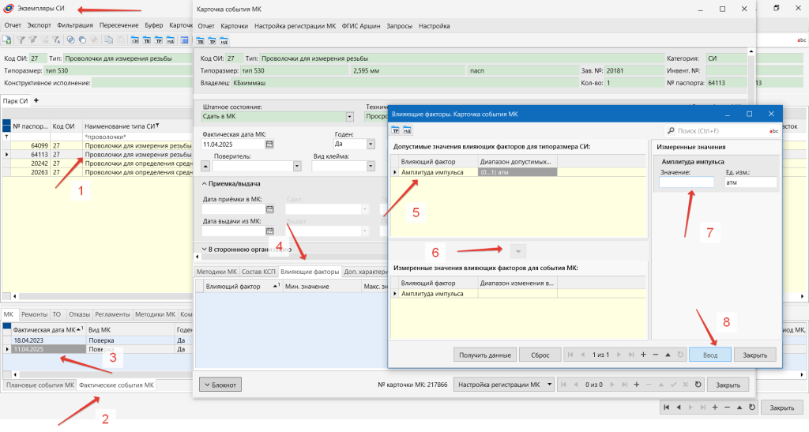This screenshot has height=432, width=809.
Task: Add a new tab with plus beside Парк СИ
Action: (36, 100)
